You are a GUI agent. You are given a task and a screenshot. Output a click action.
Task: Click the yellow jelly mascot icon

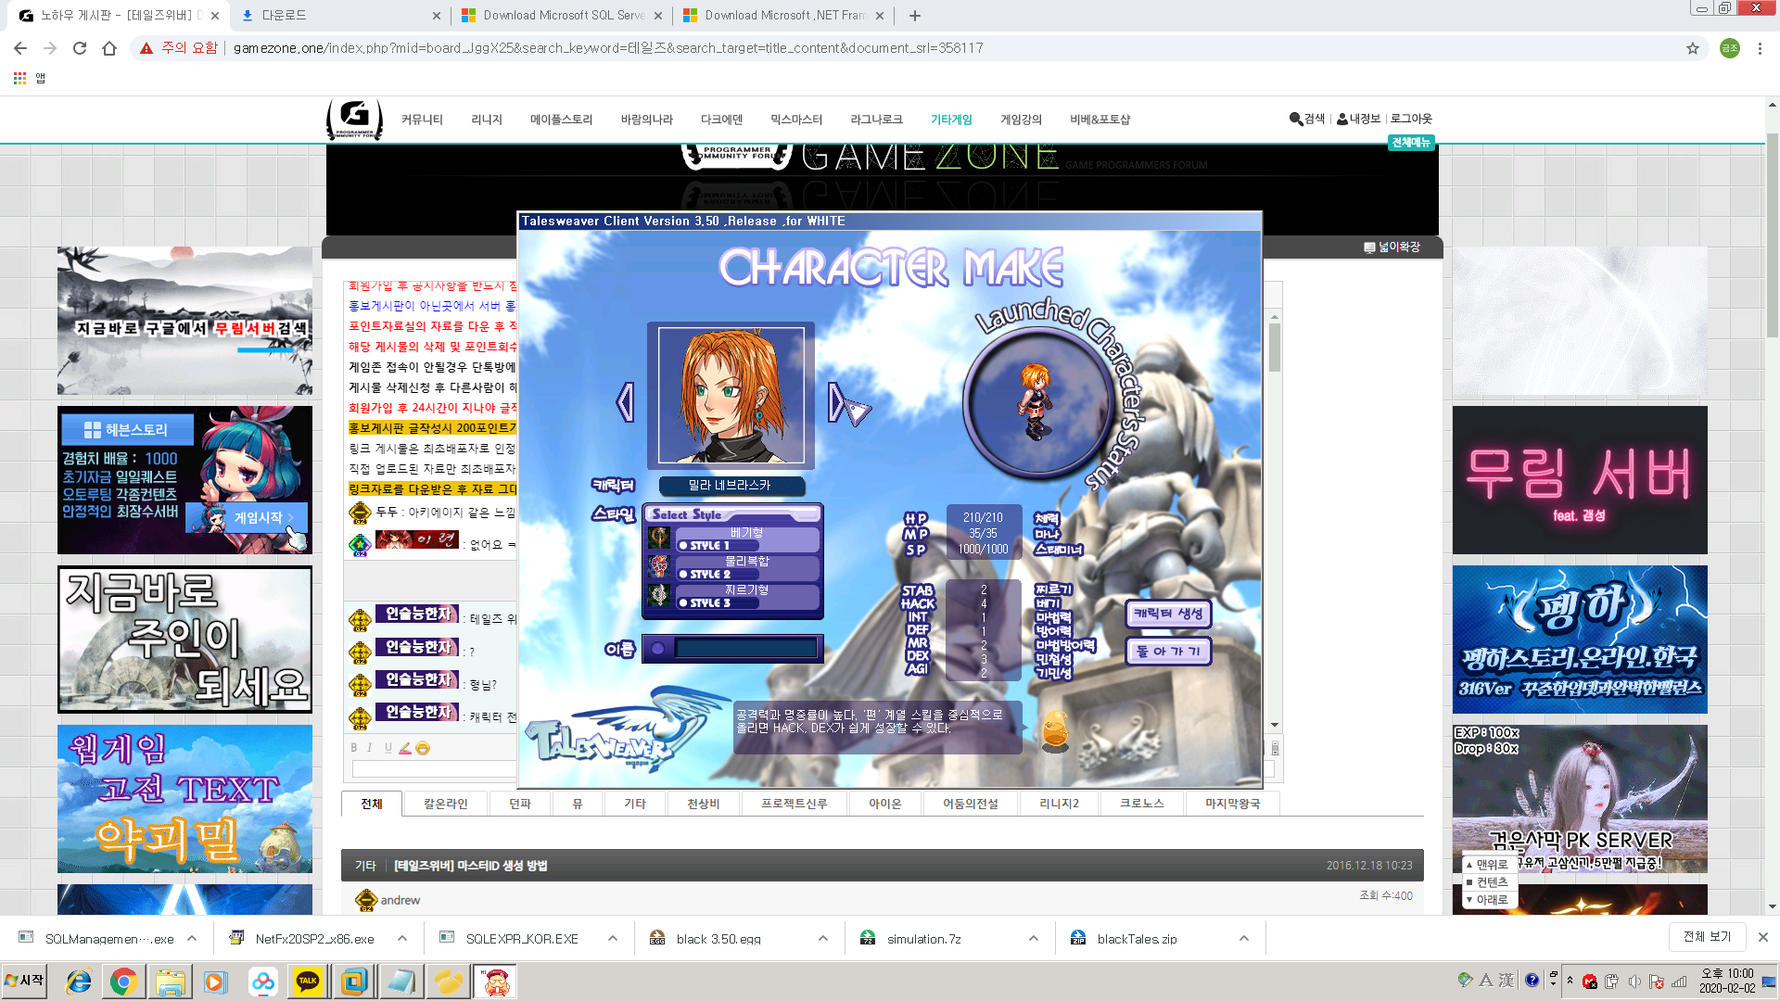pyautogui.click(x=1055, y=730)
